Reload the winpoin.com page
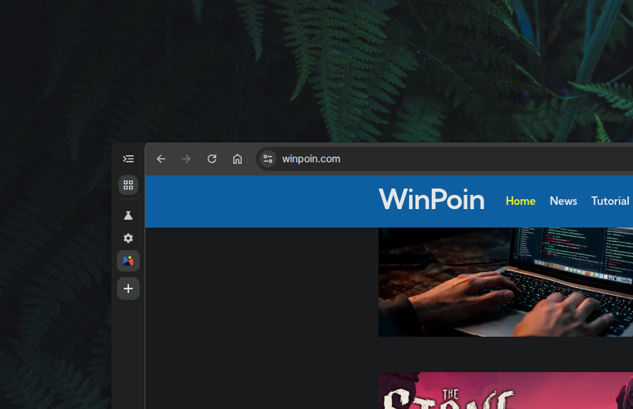Viewport: 633px width, 409px height. pos(211,159)
